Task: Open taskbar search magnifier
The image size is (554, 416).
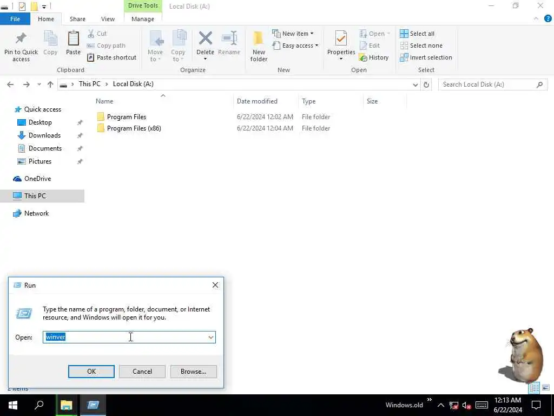Action: coord(39,405)
